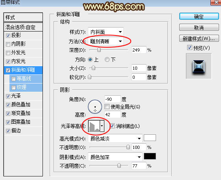221x180 pixels.
Task: Select 样式 styles list header
Action: point(23,17)
